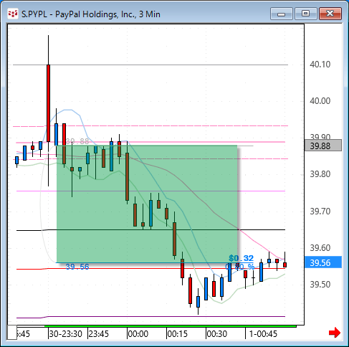Click the chart window icon in title bar
The width and height of the screenshot is (349, 347).
click(12, 14)
